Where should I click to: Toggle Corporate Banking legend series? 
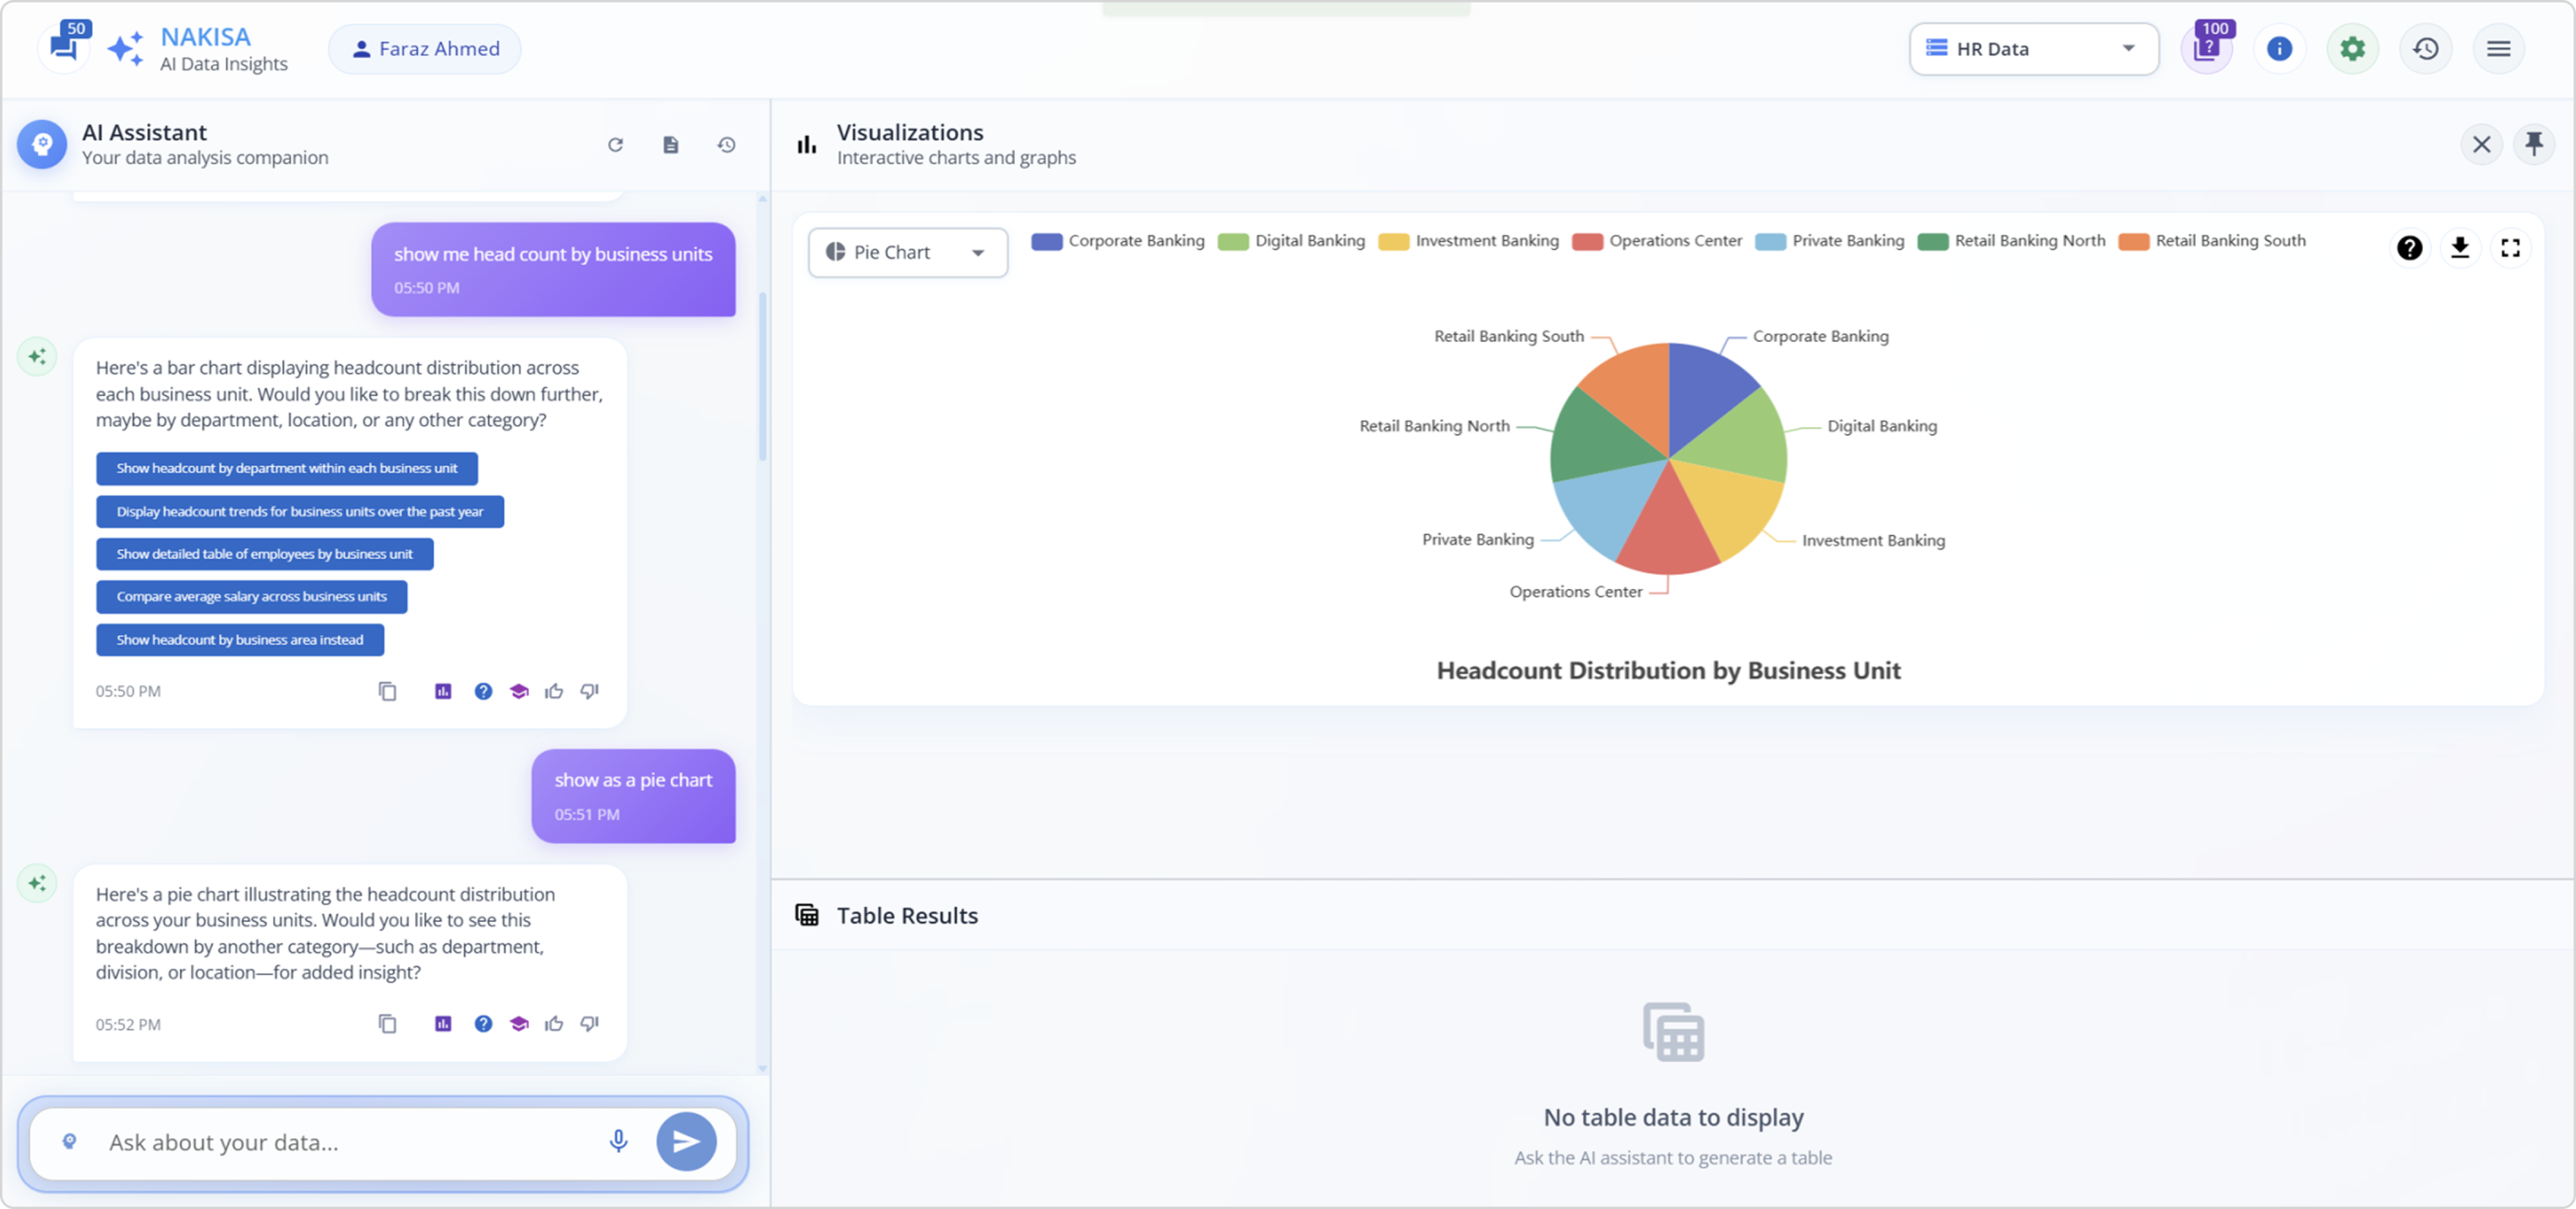coord(1117,241)
